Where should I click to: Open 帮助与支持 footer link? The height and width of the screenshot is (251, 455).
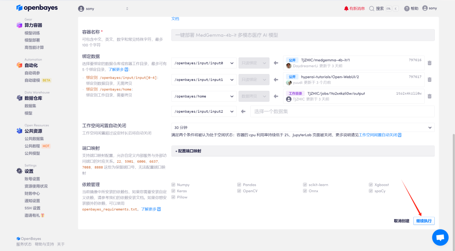click(44, 244)
